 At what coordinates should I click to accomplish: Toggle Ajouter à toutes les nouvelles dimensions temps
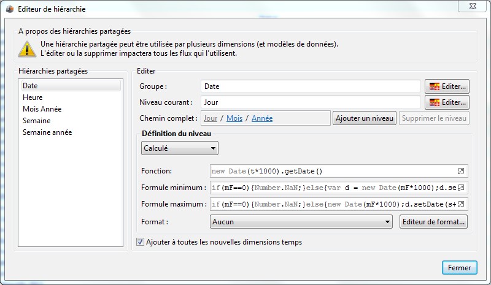click(x=141, y=242)
